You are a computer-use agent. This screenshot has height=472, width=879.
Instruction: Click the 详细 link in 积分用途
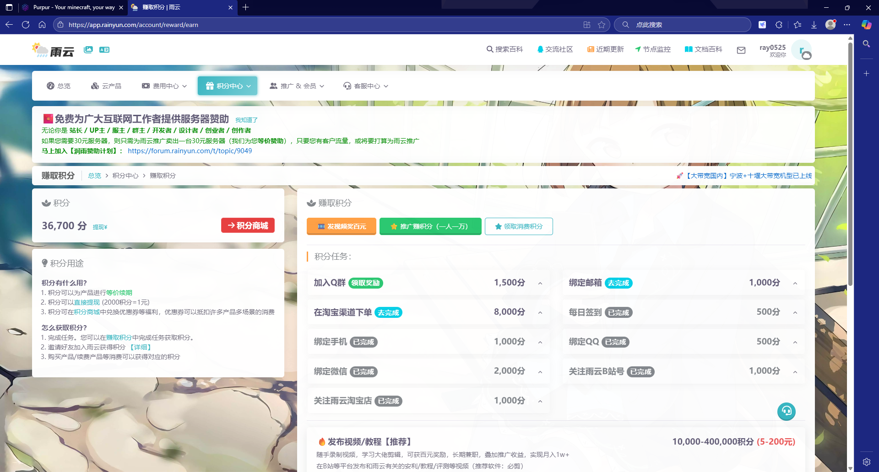click(x=141, y=347)
